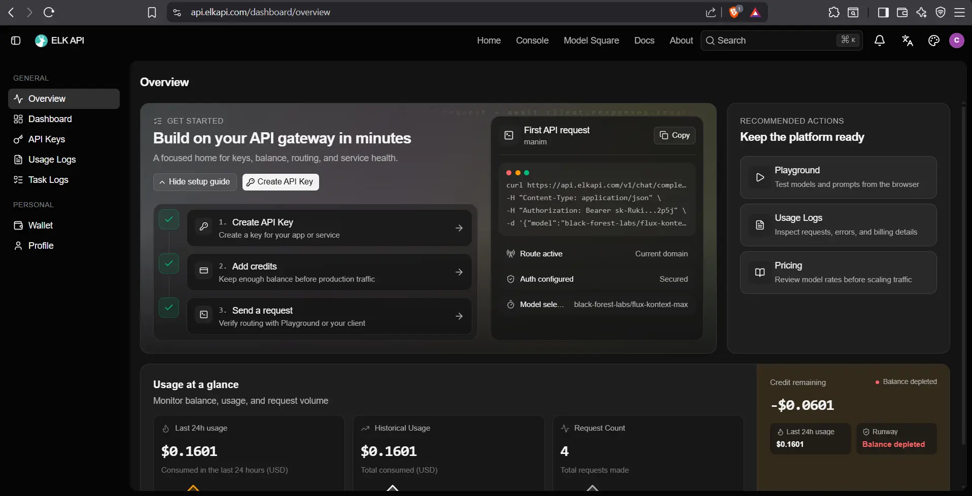The height and width of the screenshot is (496, 972).
Task: Click the Auth configured status row
Action: click(597, 279)
